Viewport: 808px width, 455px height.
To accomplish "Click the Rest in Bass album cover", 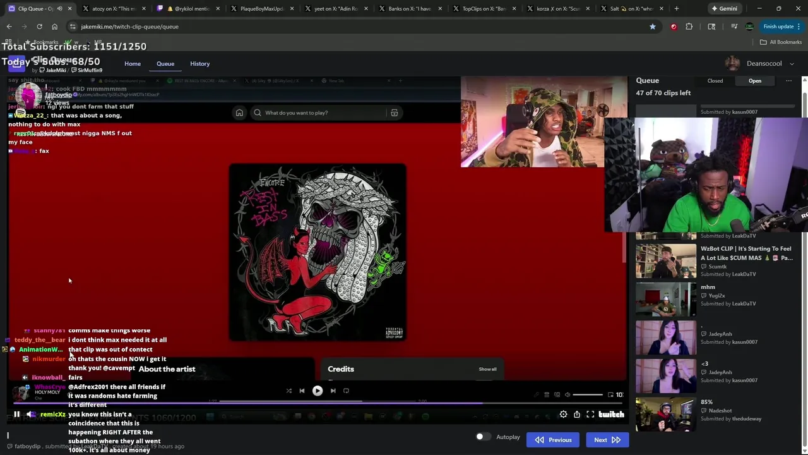I will click(x=318, y=252).
